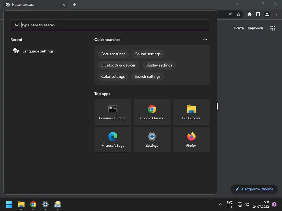Open Quick searches more options ellipsis
Screen dimensions: 282x211
(x=205, y=39)
